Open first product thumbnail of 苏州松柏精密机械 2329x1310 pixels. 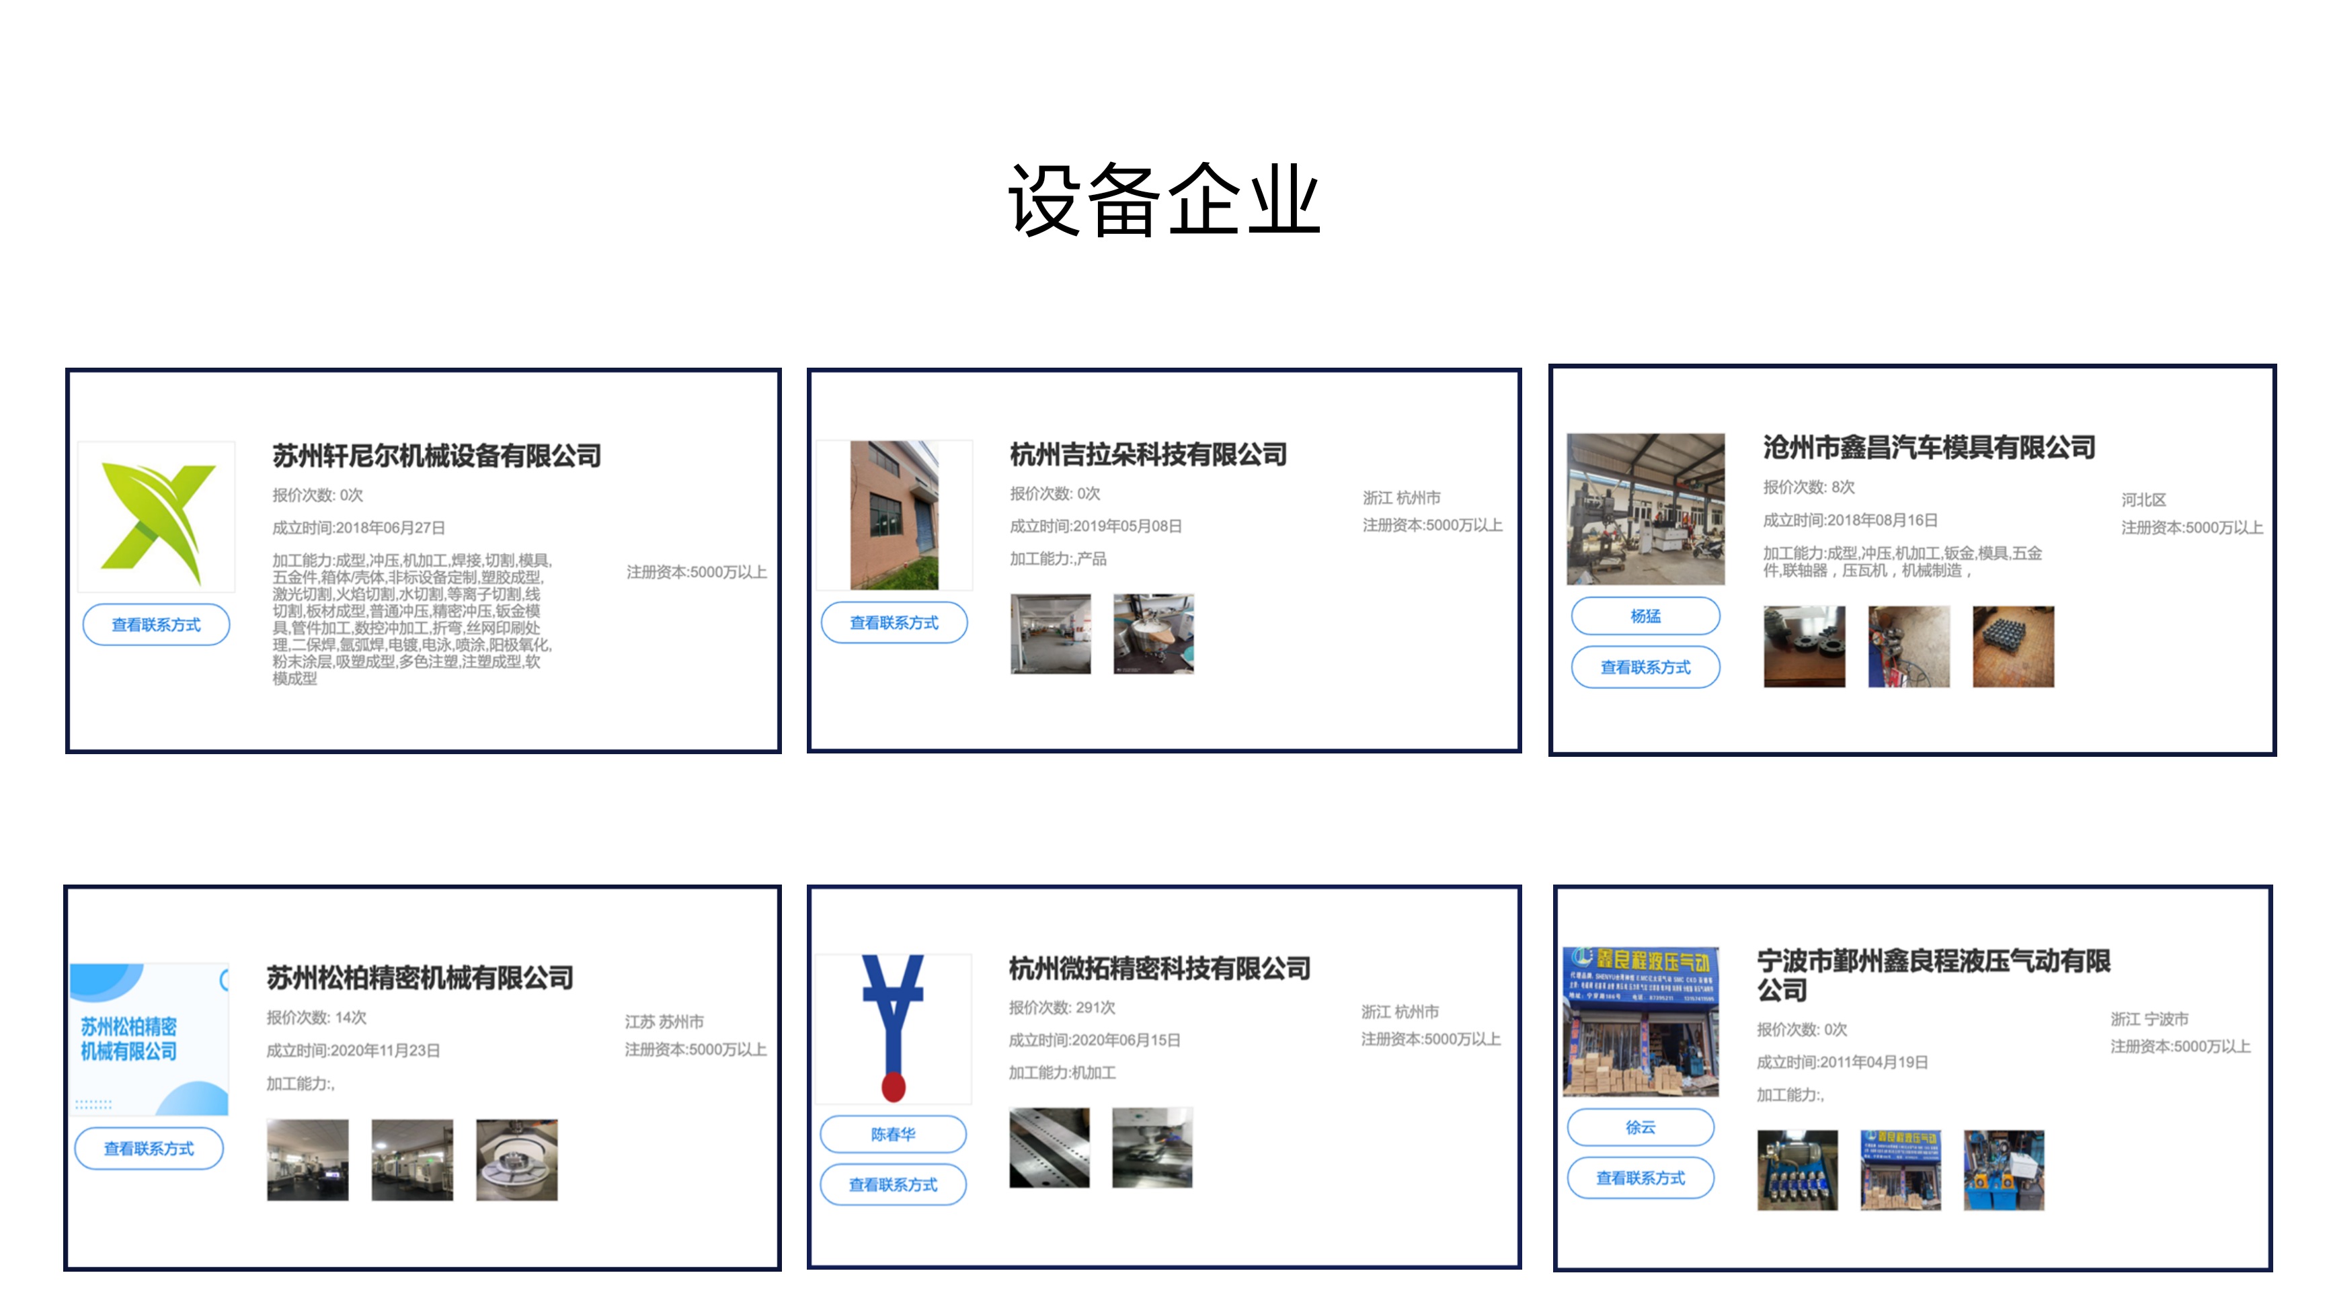tap(307, 1160)
